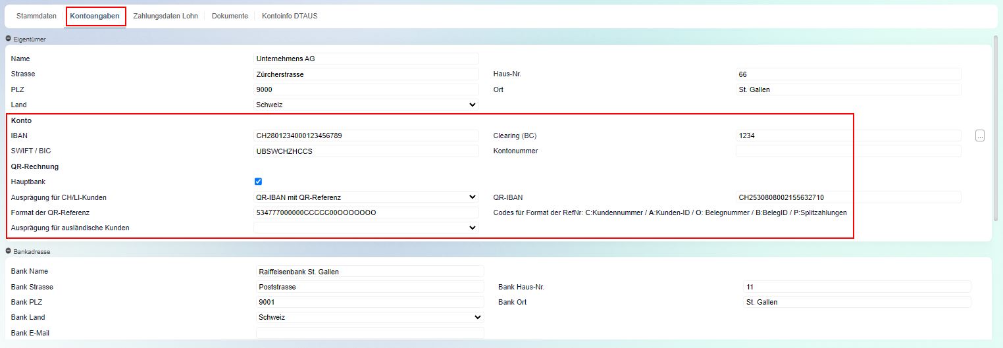
Task: Collapse the Eigentümer section
Action: 9,39
